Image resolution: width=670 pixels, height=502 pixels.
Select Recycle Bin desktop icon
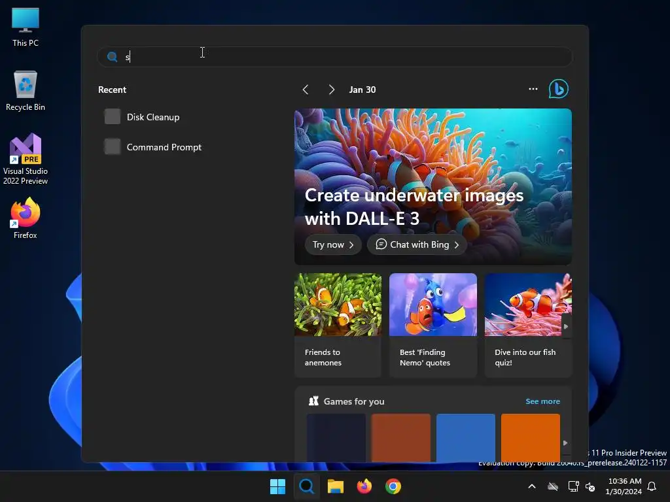click(x=26, y=90)
